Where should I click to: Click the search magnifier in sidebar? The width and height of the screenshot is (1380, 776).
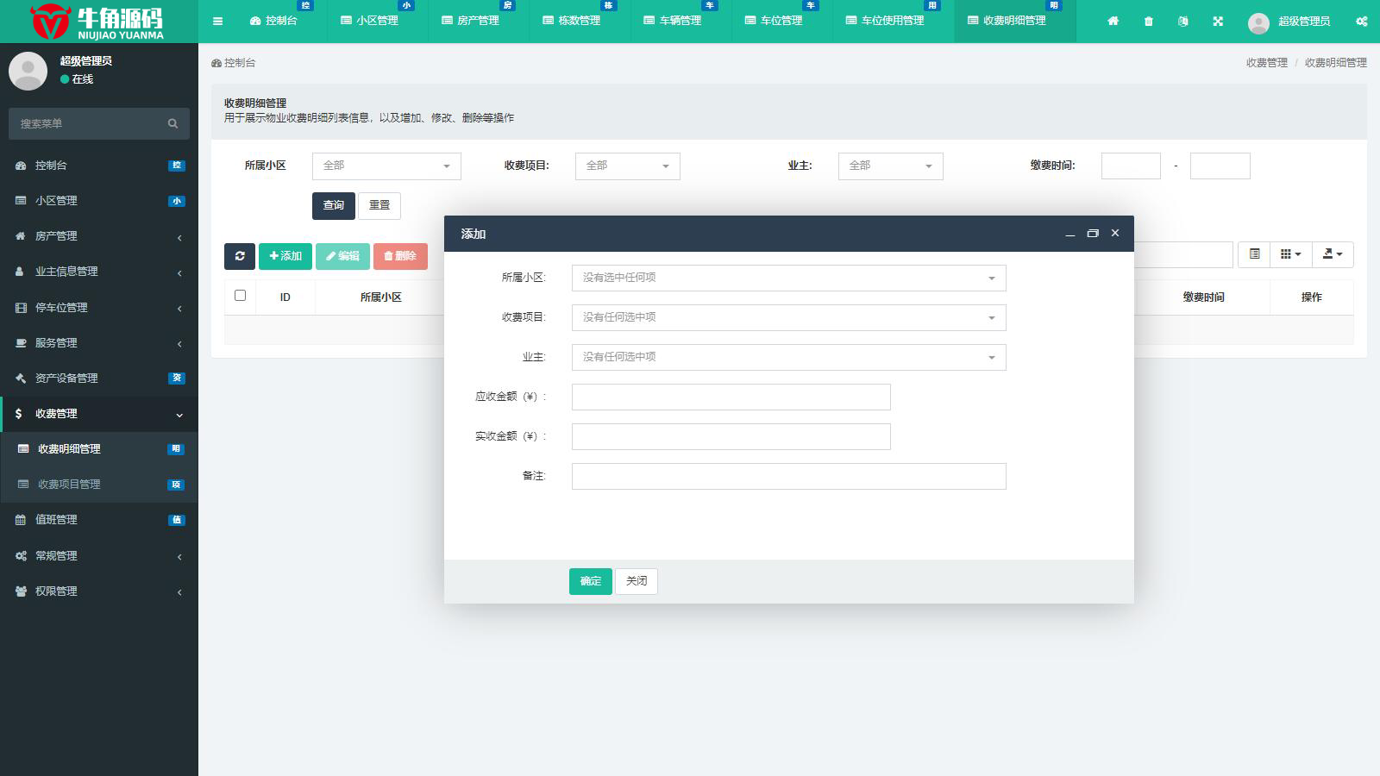[x=172, y=123]
